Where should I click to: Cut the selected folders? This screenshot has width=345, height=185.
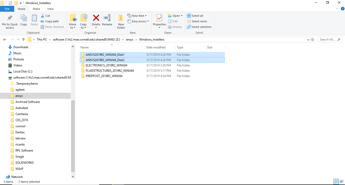point(46,16)
